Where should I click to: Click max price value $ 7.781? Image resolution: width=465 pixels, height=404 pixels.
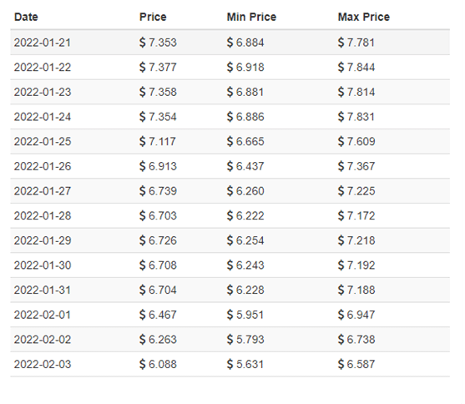click(x=356, y=43)
